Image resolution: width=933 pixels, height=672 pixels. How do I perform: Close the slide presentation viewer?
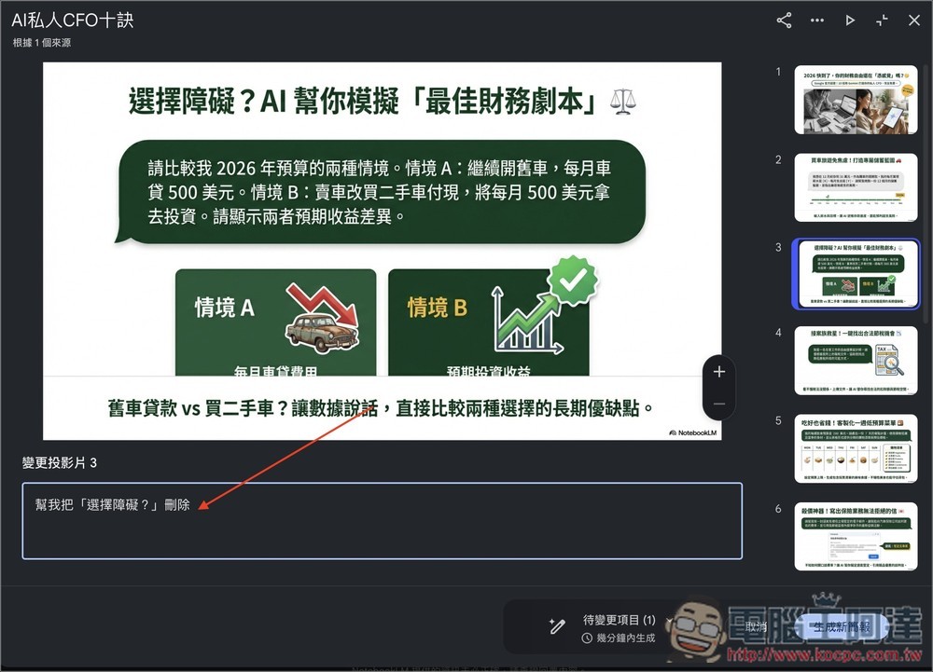click(x=913, y=20)
